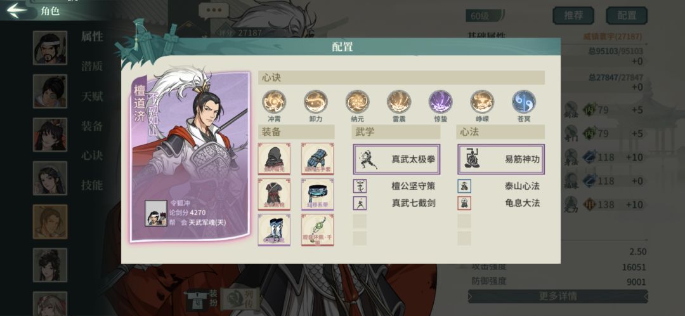Open the 技能 tab
Image resolution: width=685 pixels, height=316 pixels.
[x=92, y=185]
